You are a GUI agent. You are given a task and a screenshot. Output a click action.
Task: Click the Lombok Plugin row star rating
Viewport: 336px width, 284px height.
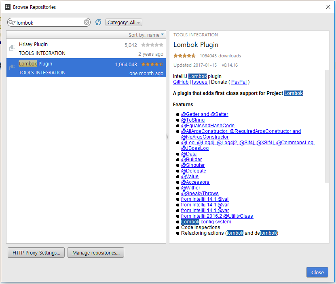pyautogui.click(x=152, y=64)
